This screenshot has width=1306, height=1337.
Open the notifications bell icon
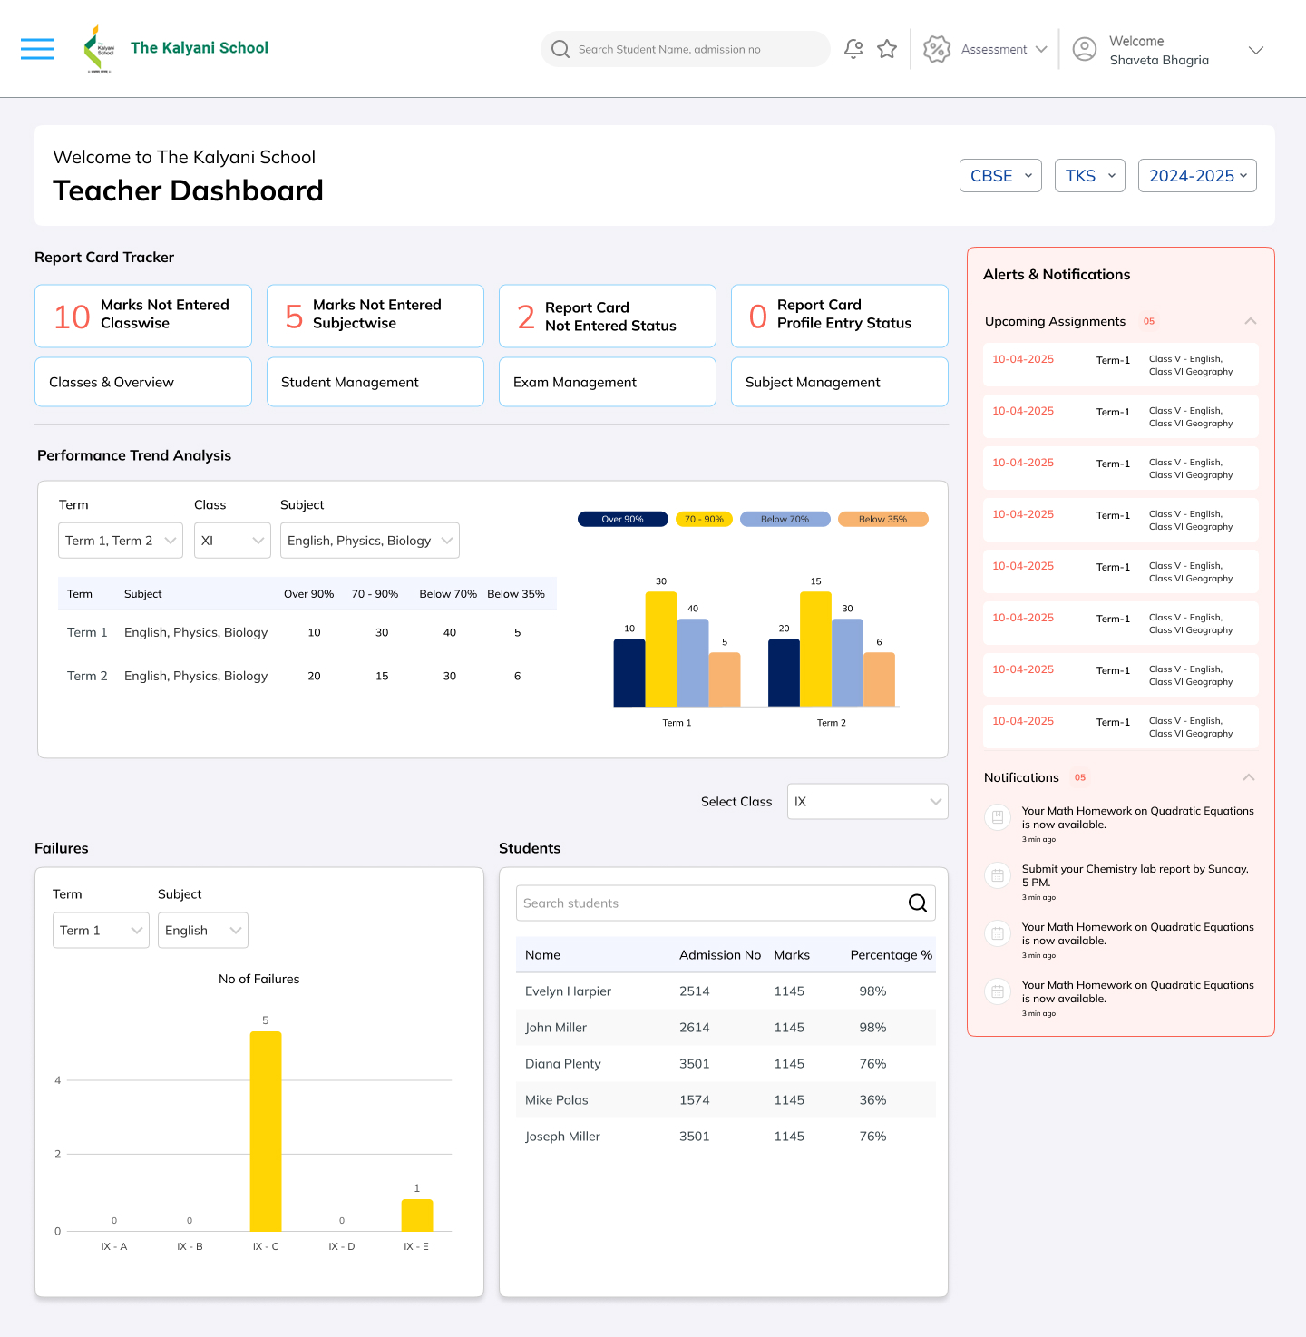click(x=853, y=49)
